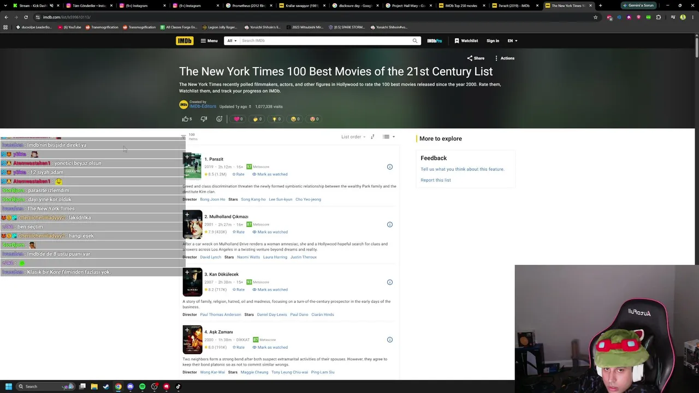Rate Mulholland Çıkmazı

coord(238,232)
